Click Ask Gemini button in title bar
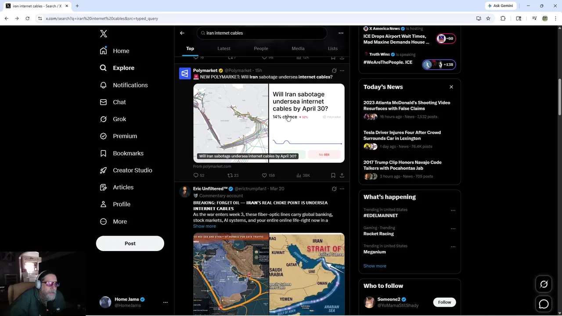 click(500, 6)
